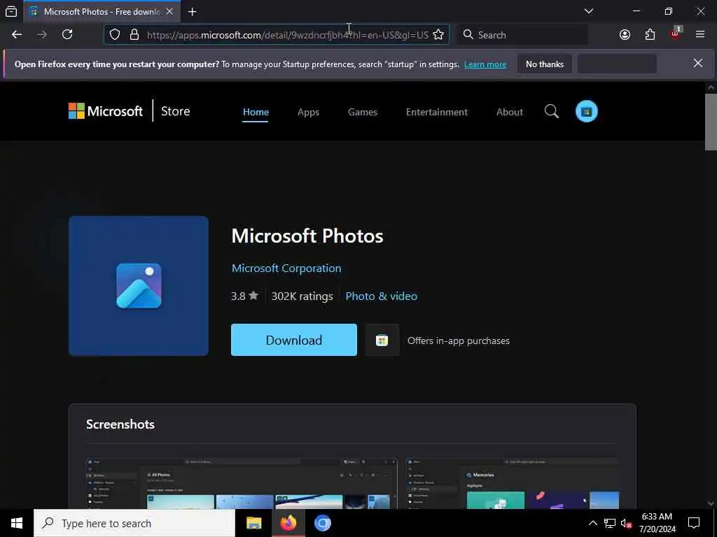Click the Microsoft Photos title heading
Screen dimensions: 717x537
point(307,236)
